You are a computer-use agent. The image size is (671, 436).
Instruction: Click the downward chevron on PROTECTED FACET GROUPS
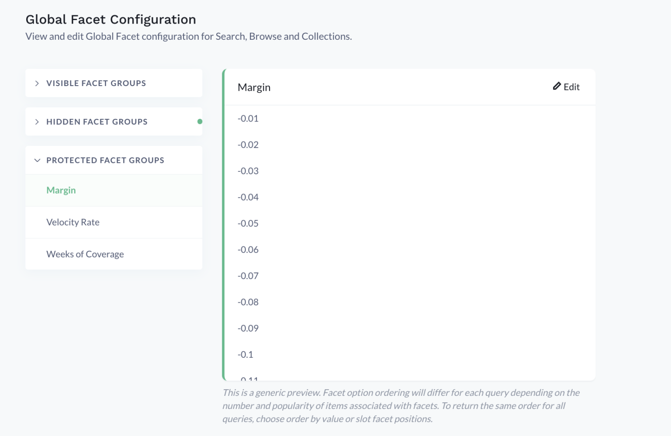pos(37,160)
